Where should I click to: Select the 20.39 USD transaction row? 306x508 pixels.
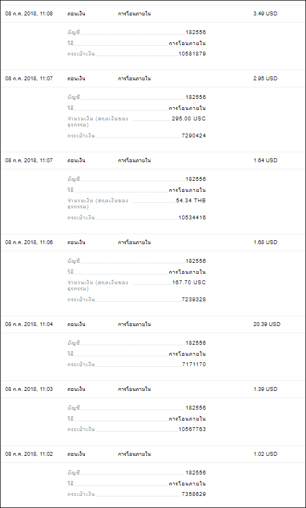(x=153, y=324)
